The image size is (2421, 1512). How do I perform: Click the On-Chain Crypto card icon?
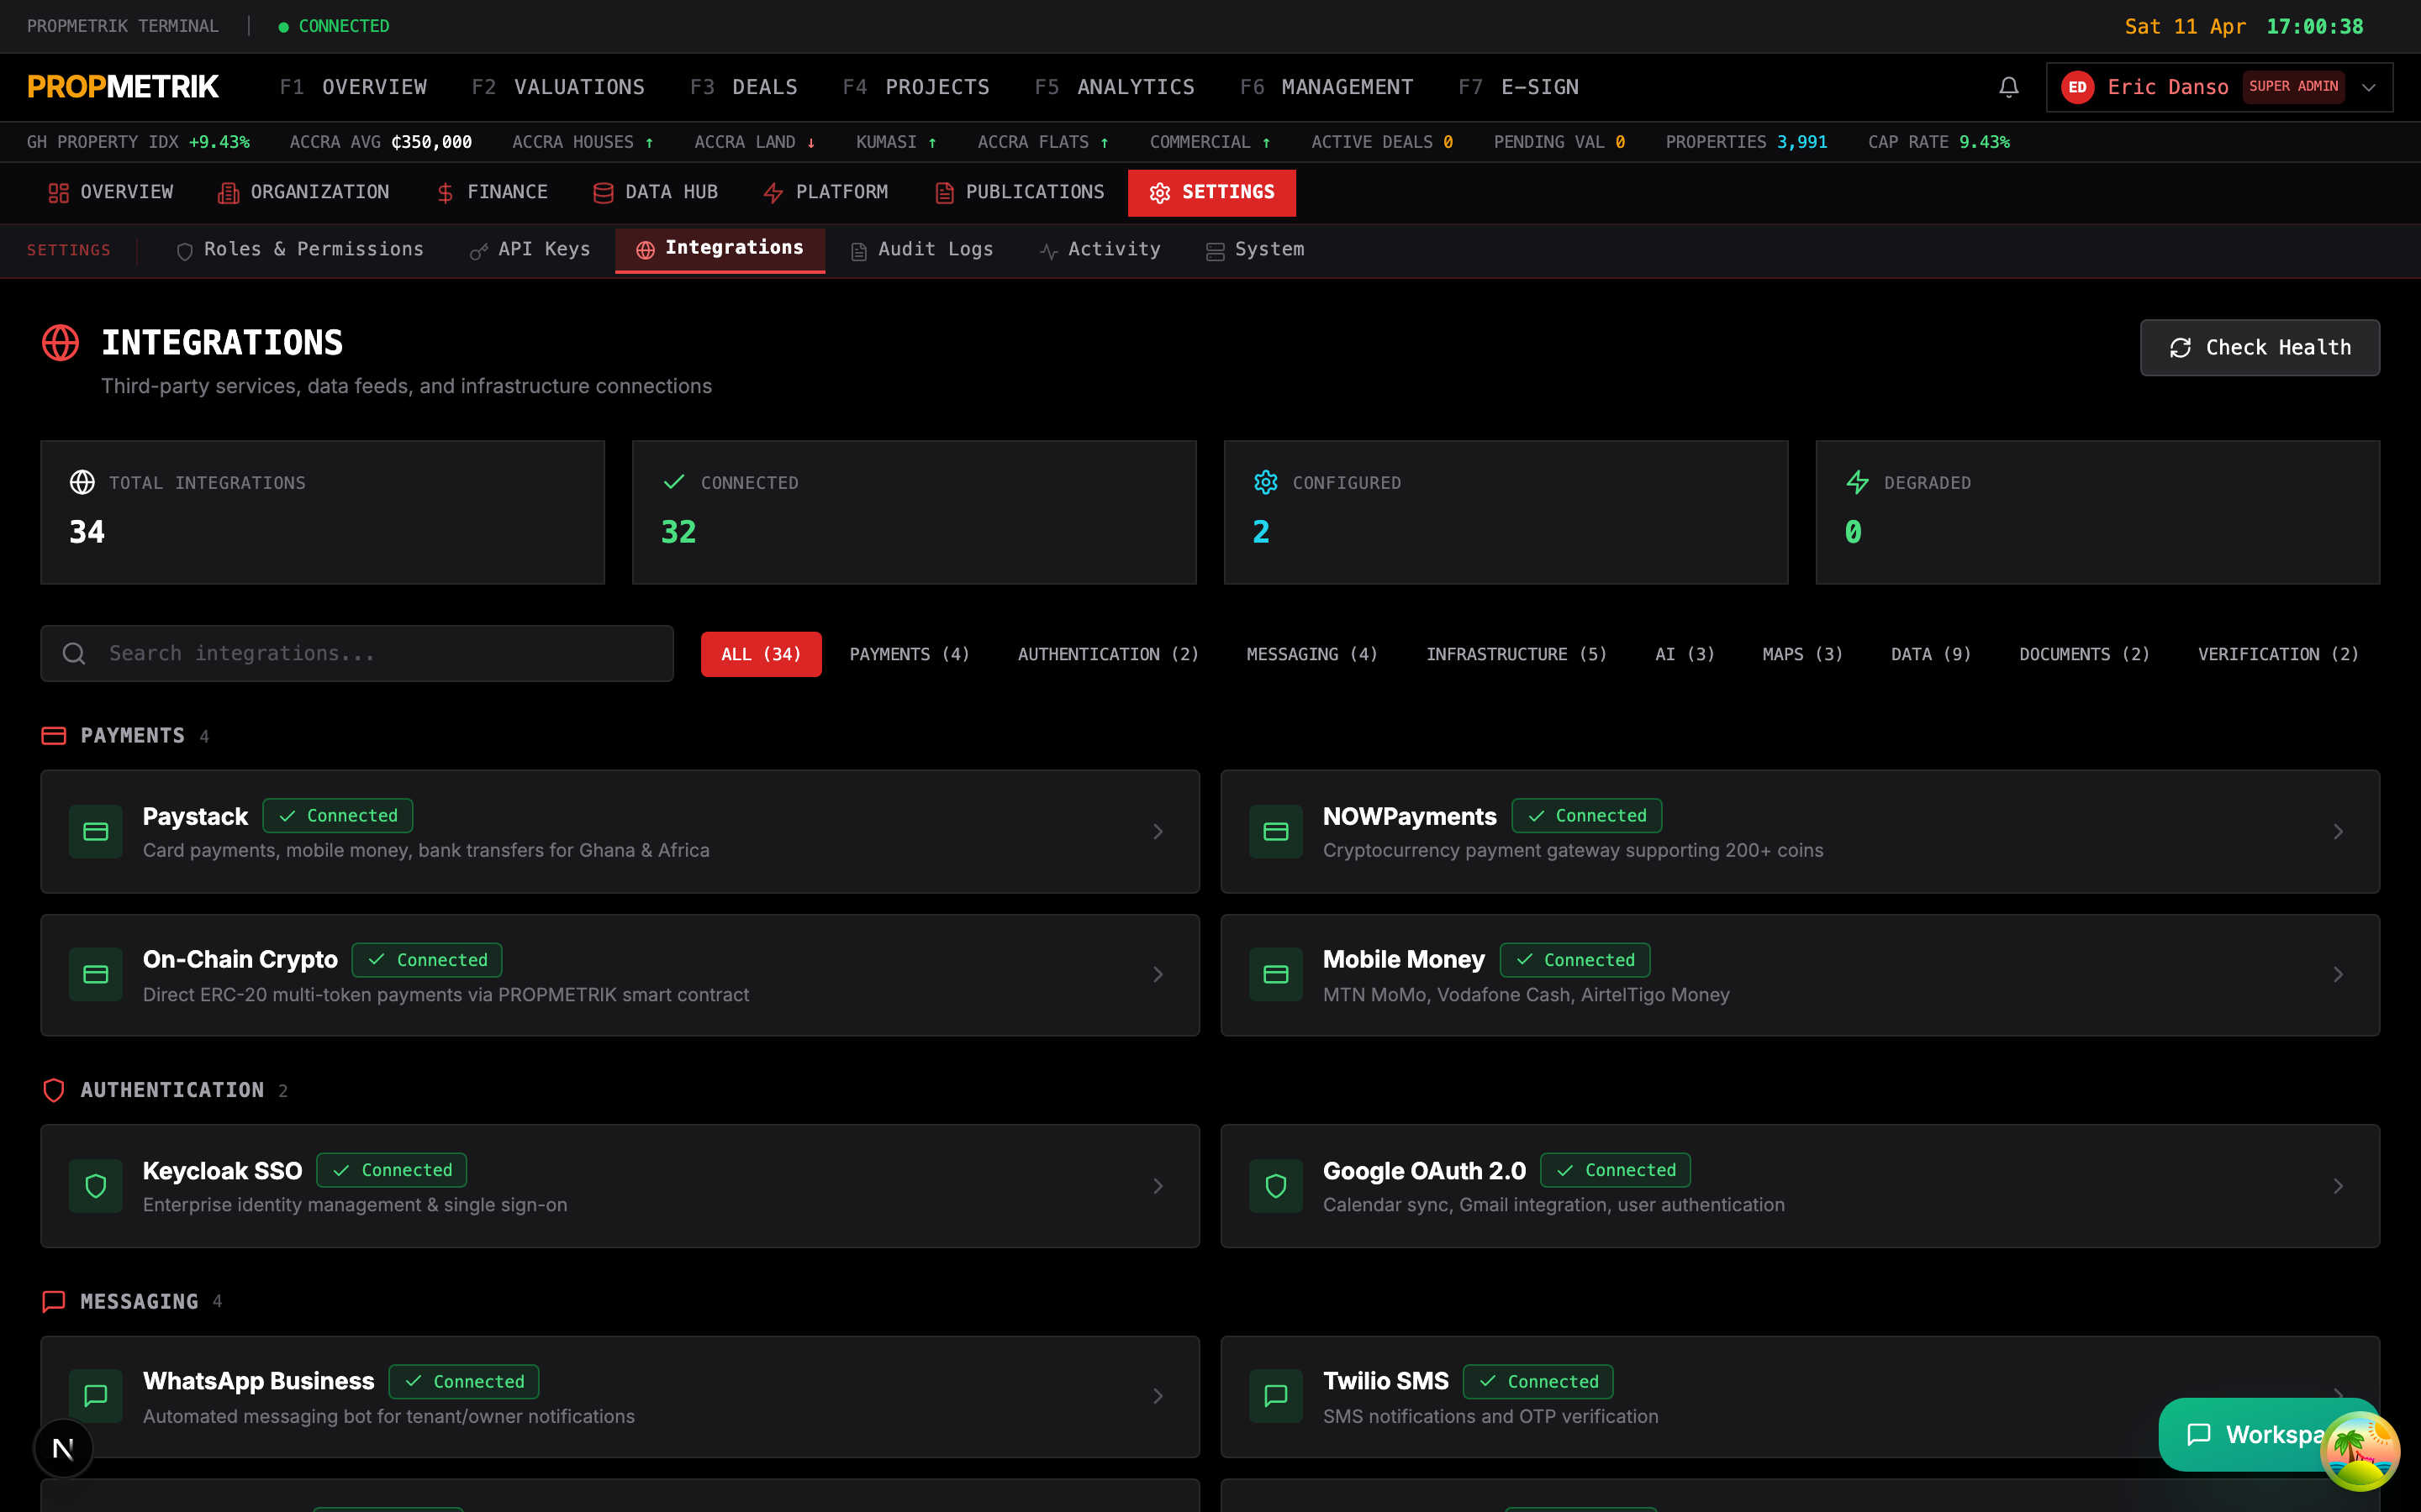tap(96, 974)
